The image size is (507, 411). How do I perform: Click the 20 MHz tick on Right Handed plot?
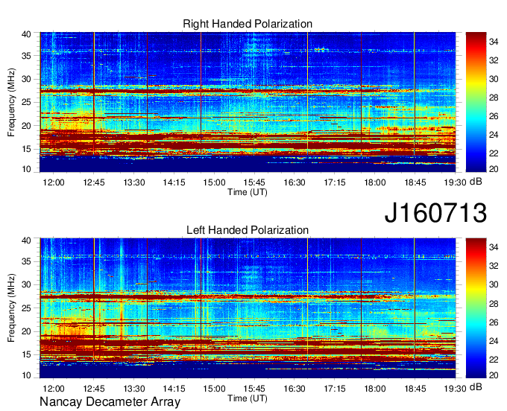click(x=26, y=126)
